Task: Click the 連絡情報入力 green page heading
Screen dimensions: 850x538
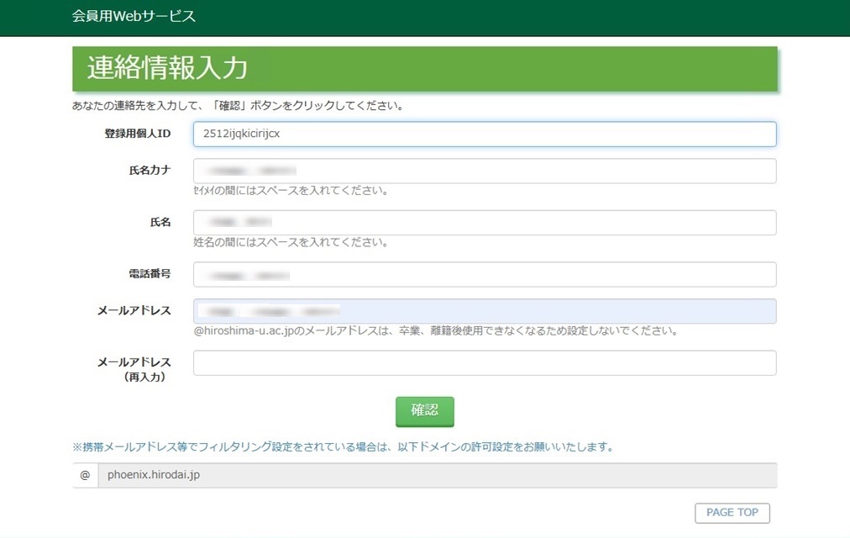Action: (167, 68)
